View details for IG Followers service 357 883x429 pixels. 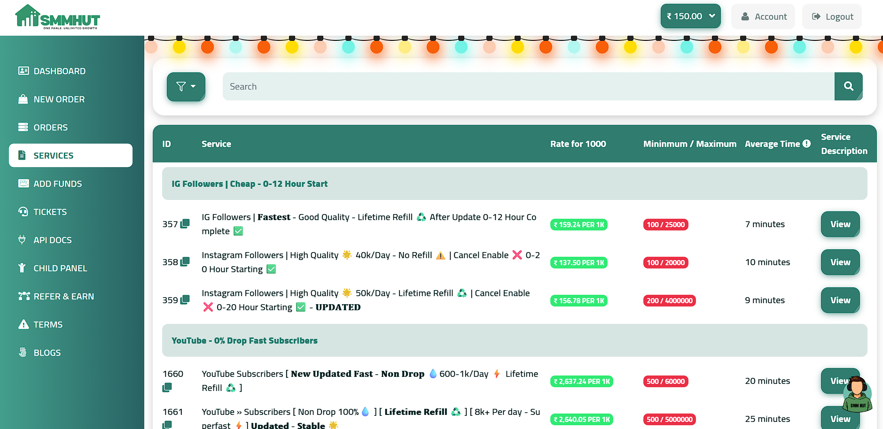point(840,224)
